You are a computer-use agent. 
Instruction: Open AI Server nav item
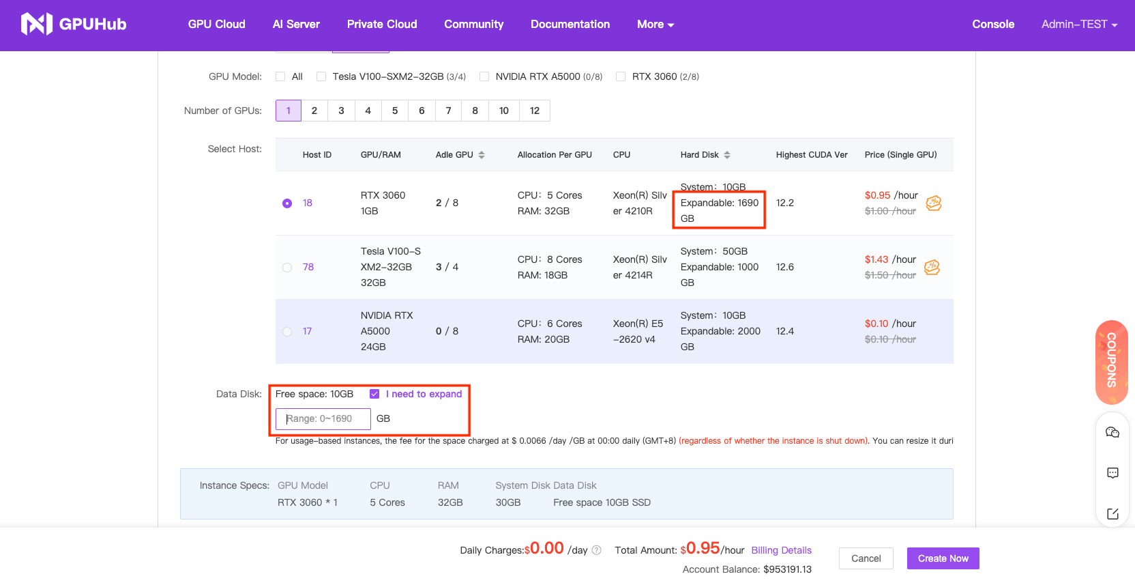[x=296, y=25]
